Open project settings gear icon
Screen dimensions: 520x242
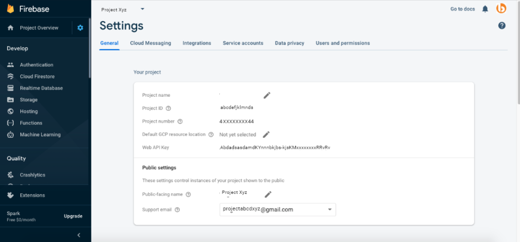(x=80, y=28)
